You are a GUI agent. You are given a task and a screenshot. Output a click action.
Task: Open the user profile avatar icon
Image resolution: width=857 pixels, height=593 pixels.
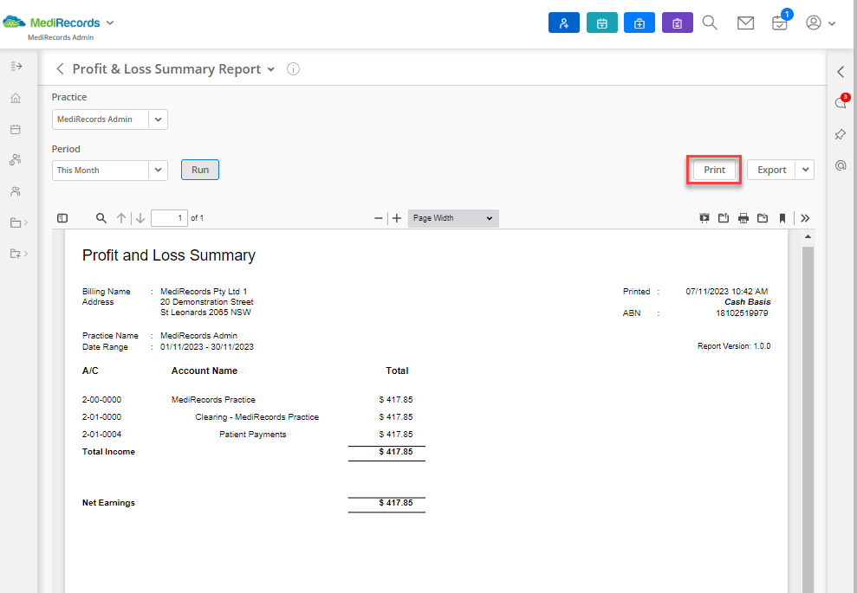[814, 23]
